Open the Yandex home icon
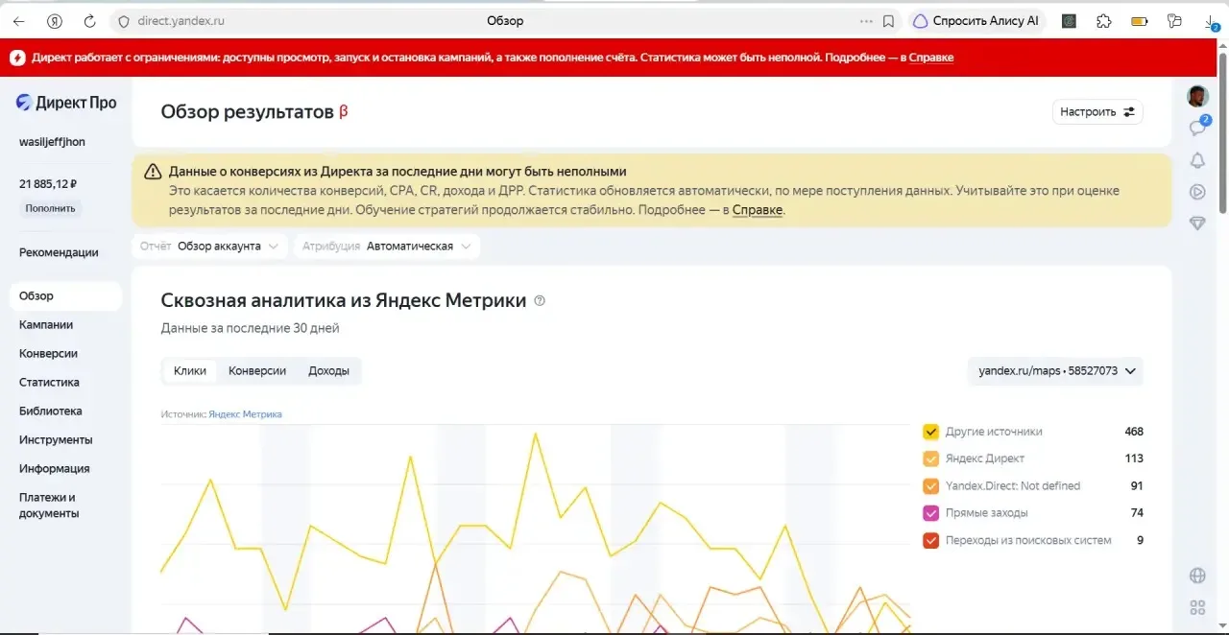This screenshot has height=635, width=1229. click(55, 21)
